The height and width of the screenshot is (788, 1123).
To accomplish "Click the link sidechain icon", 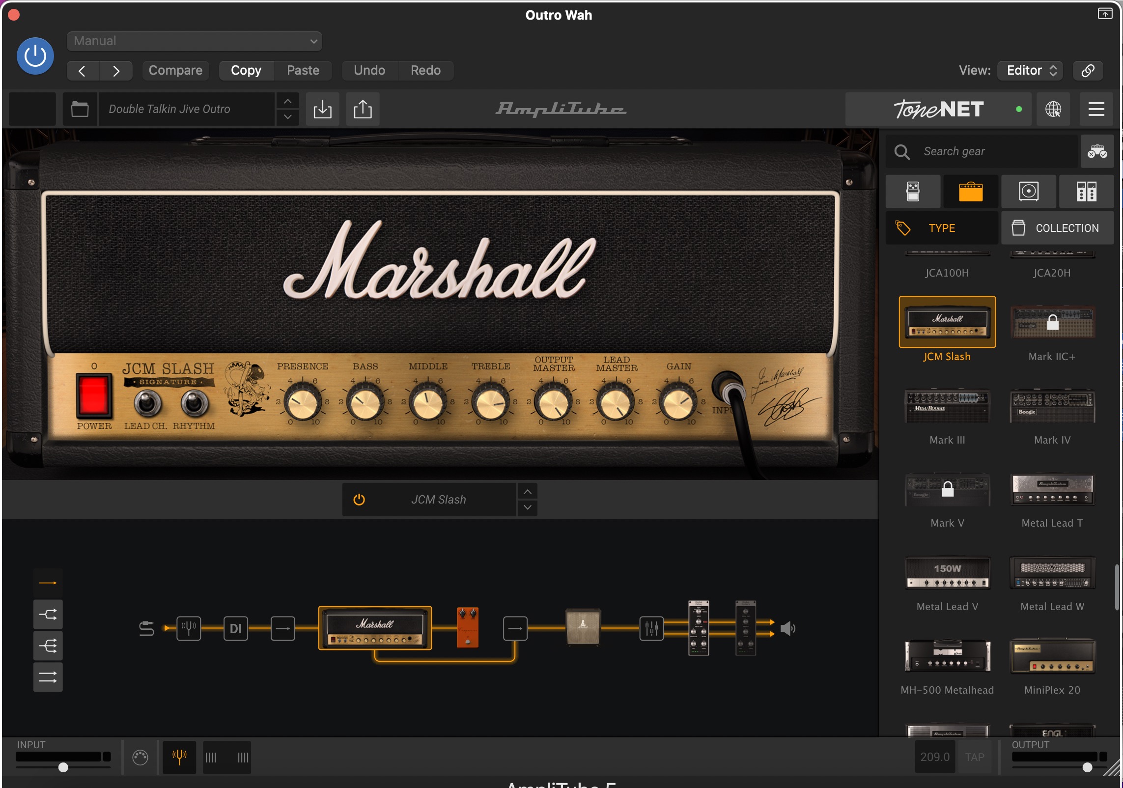I will click(1088, 70).
